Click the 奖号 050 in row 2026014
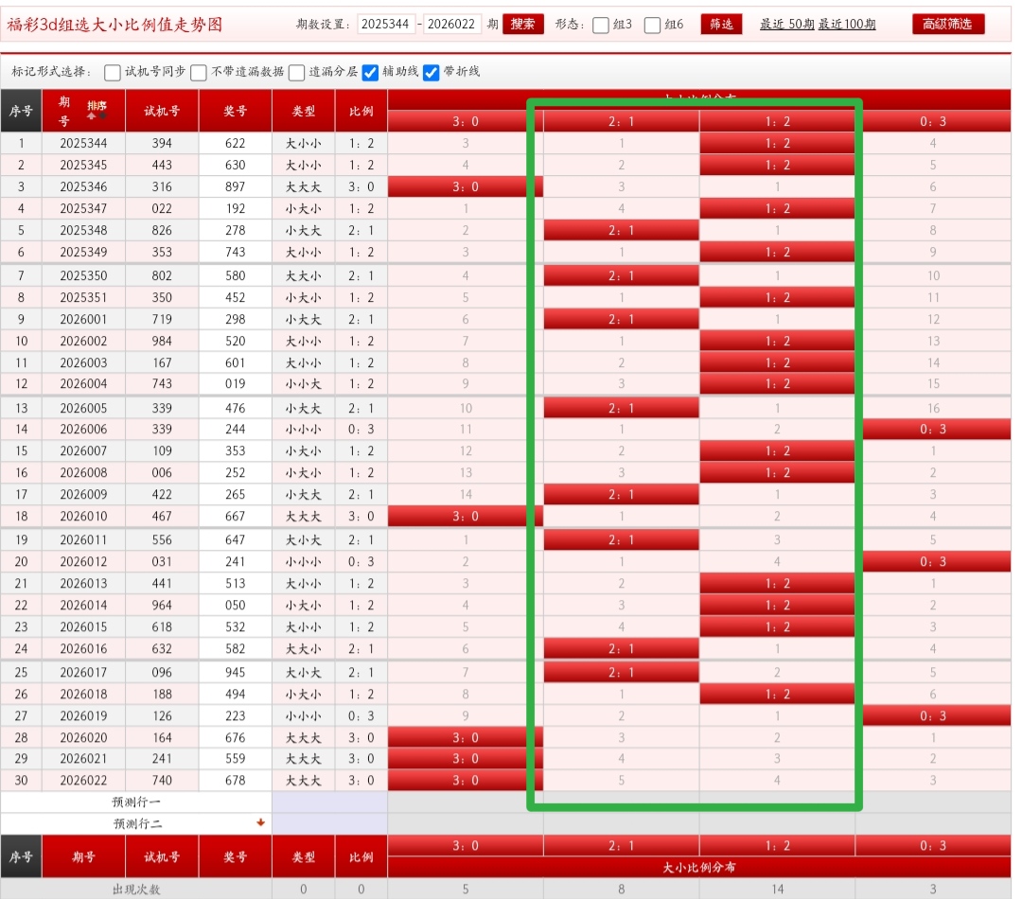Viewport: 1022px width, 899px height. point(236,606)
